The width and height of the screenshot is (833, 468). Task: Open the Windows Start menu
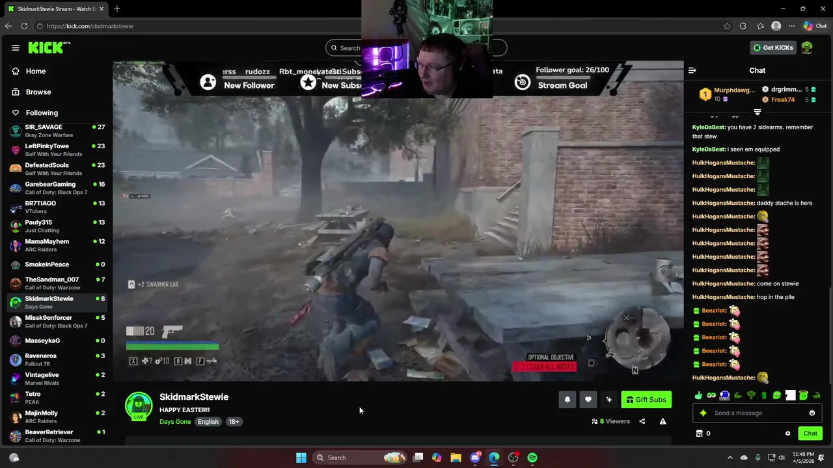click(301, 458)
